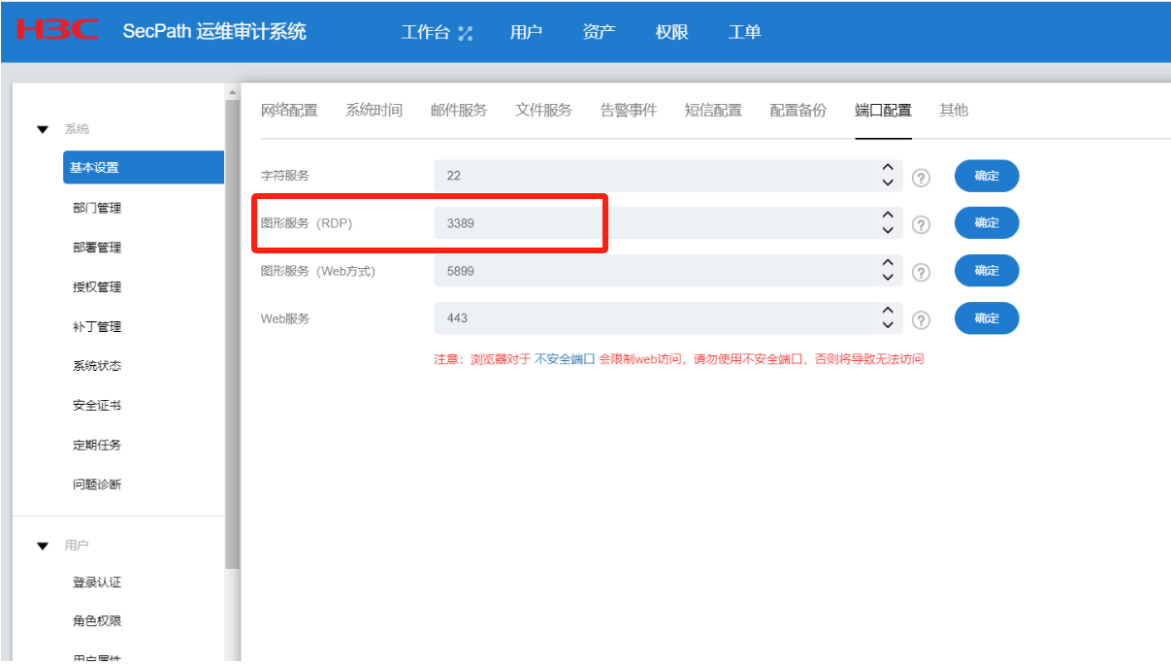Decrease the Web服务 port with down arrow
The width and height of the screenshot is (1171, 665).
point(887,326)
